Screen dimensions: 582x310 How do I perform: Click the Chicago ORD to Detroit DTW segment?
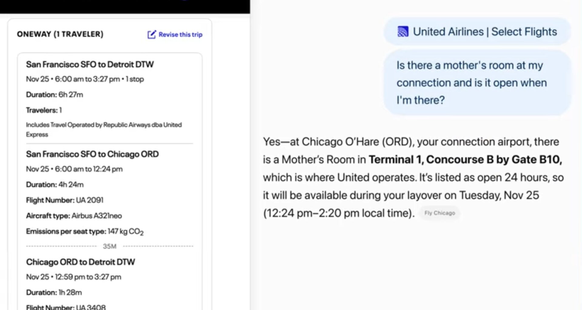click(x=80, y=262)
